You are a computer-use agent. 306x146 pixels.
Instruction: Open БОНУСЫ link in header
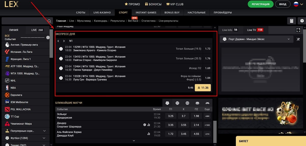click(x=153, y=4)
